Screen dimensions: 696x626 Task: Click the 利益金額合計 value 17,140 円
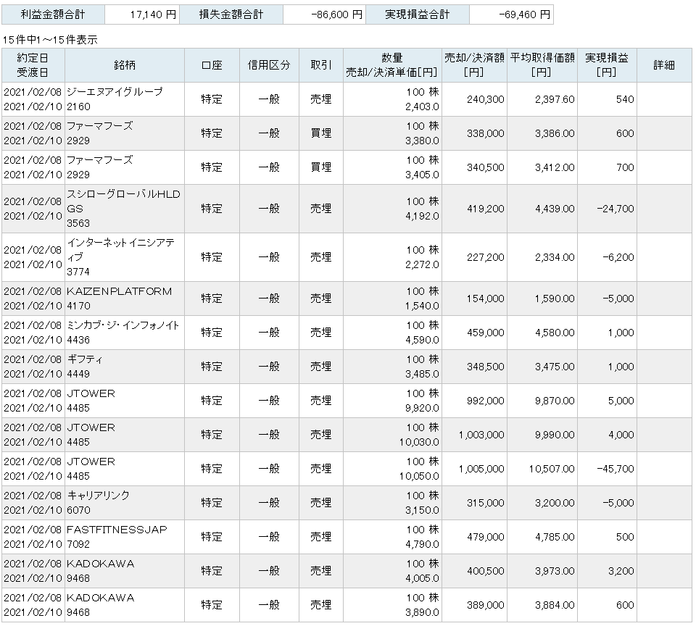153,14
